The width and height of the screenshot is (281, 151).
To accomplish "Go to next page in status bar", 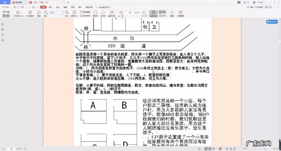I will [x=25, y=149].
